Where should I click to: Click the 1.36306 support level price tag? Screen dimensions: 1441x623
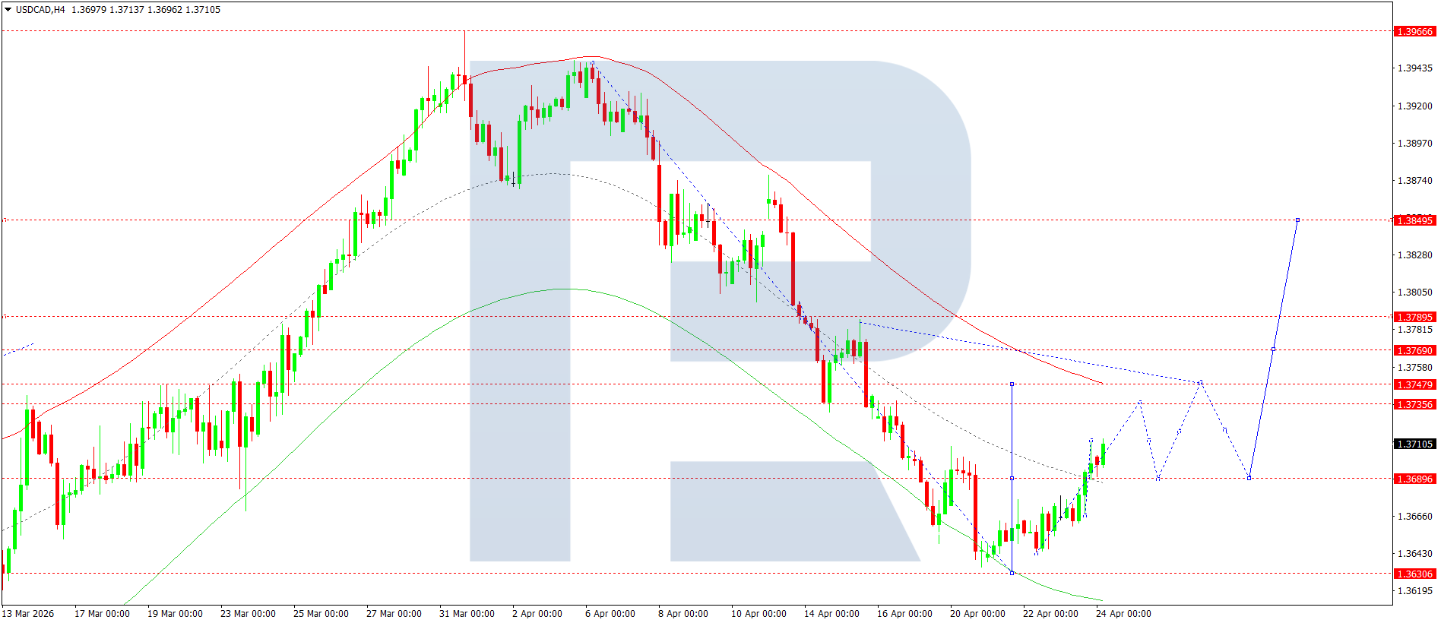click(x=1414, y=574)
